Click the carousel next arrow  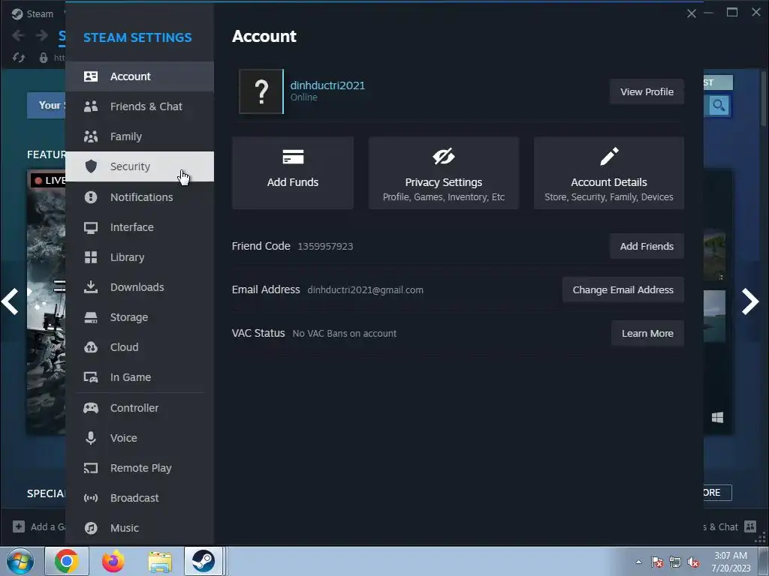750,301
